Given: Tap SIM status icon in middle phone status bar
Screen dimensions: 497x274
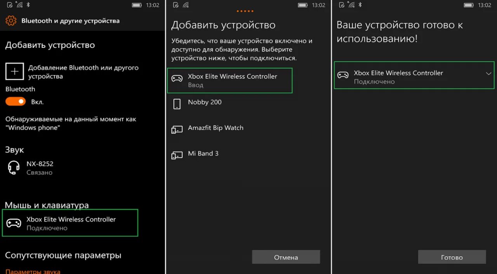Looking at the screenshot, I should click(176, 5).
